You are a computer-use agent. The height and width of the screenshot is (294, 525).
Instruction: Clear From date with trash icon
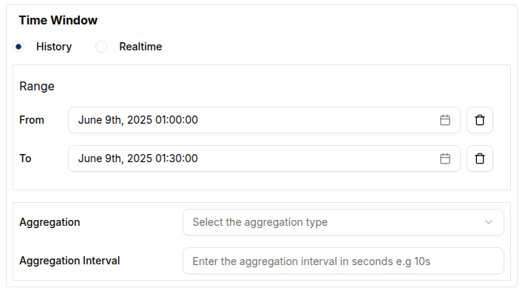480,120
